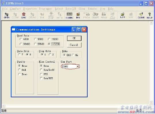
Task: Click the vertical scrollbar down arrow
Action: pos(151,102)
